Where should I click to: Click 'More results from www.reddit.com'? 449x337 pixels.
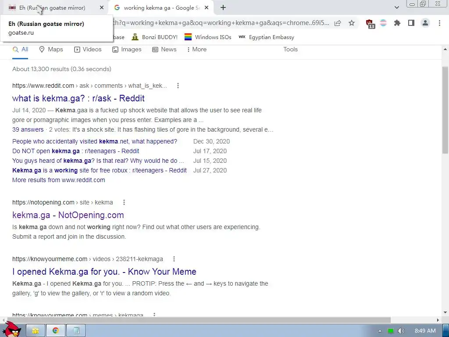tap(59, 180)
